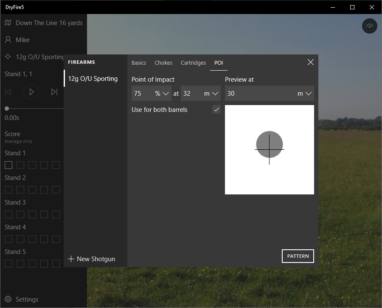
Task: Click the eye view icon top right
Action: point(370,26)
